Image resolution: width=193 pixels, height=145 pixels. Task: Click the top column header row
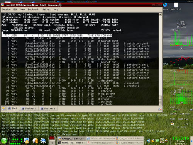click(57, 36)
